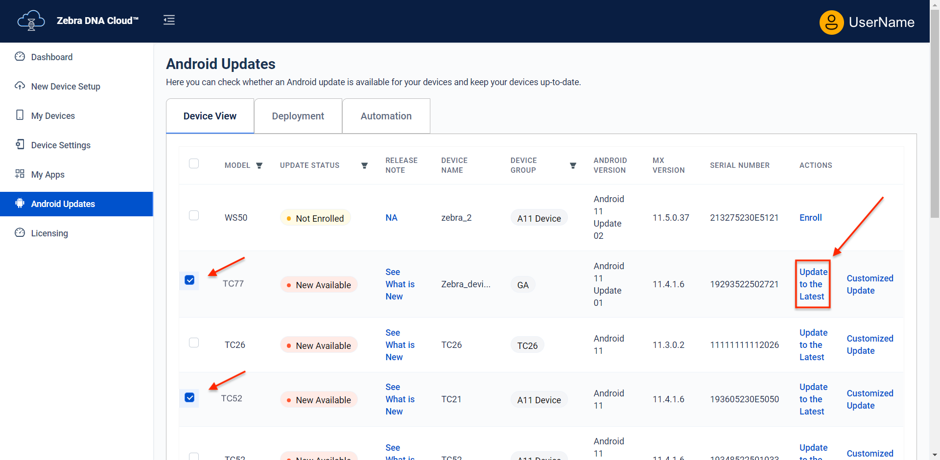This screenshot has width=940, height=460.
Task: Click the user profile avatar icon
Action: (x=831, y=22)
